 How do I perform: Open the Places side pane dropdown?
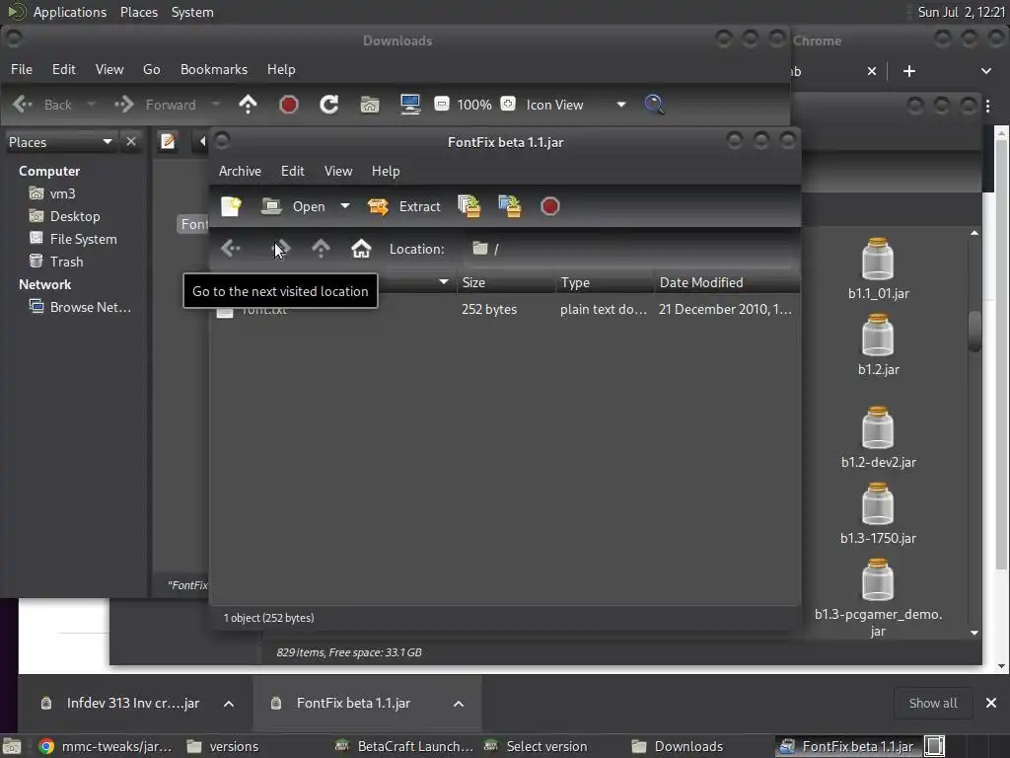click(x=60, y=142)
